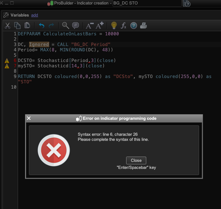Screen dimensions: 221x209
Task: Click the highlighted word Ignored on line 3
Action: 39,45
